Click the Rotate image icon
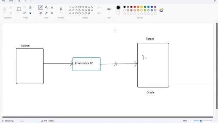The height and width of the screenshot is (123, 218). [x=30, y=8]
